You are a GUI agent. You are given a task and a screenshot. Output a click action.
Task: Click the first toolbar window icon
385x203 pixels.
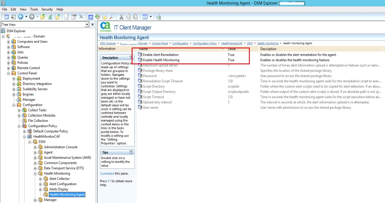6,17
